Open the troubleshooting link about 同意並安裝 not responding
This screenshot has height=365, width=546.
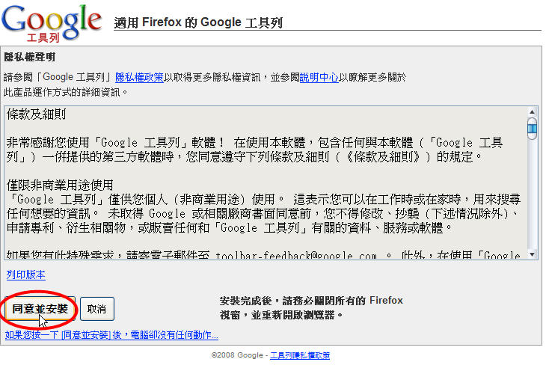[111, 334]
